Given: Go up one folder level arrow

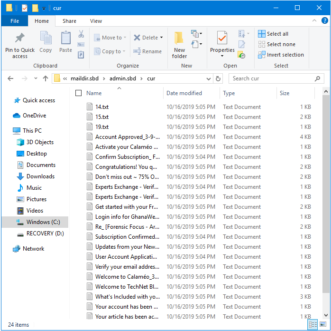Looking at the screenshot, I should pos(46,79).
